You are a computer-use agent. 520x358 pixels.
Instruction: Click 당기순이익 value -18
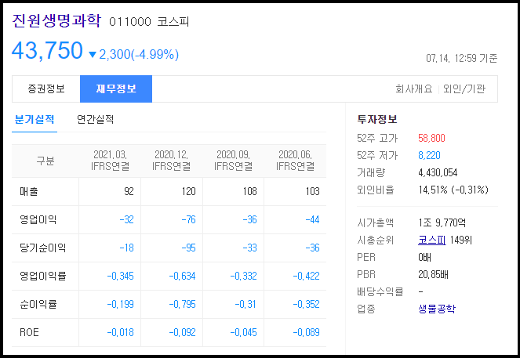(127, 248)
